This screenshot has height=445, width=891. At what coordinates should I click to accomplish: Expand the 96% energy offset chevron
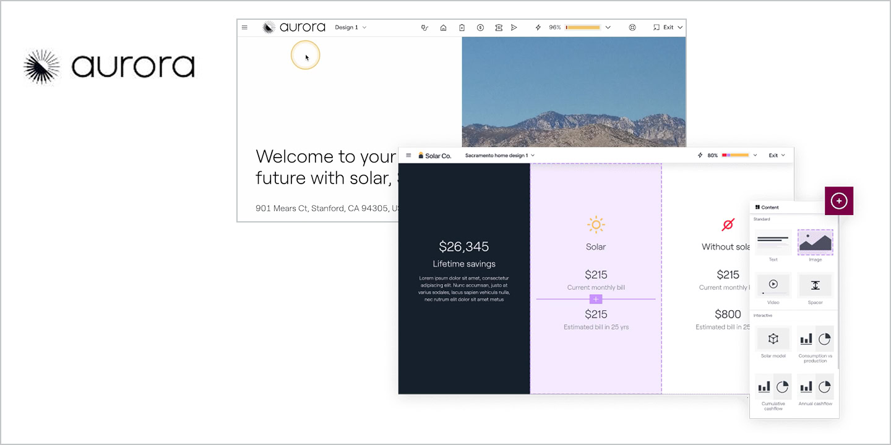pyautogui.click(x=608, y=28)
